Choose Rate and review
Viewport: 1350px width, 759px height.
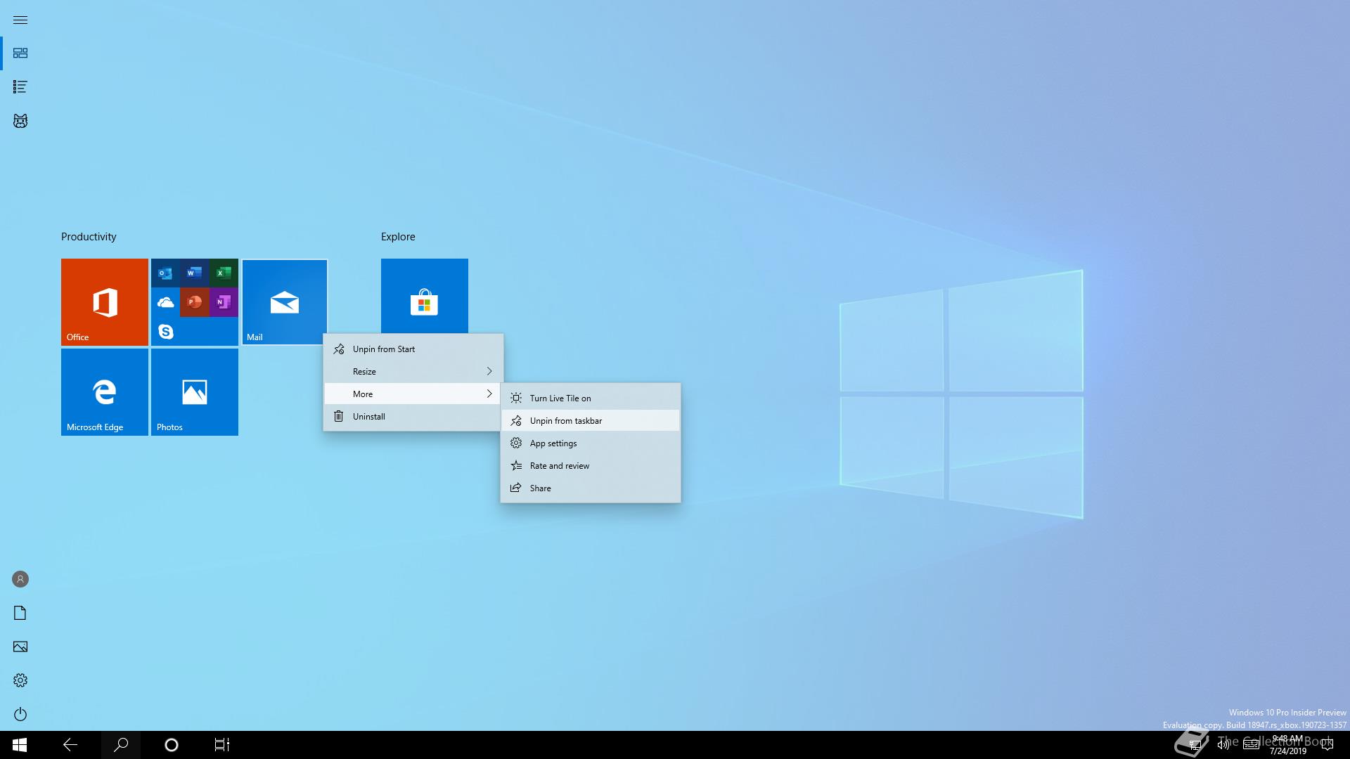click(x=591, y=466)
